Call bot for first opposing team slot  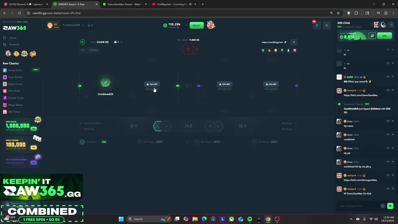(x=224, y=84)
